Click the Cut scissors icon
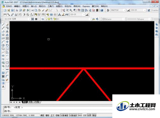Screen dimensions: 160x118 click(32, 10)
